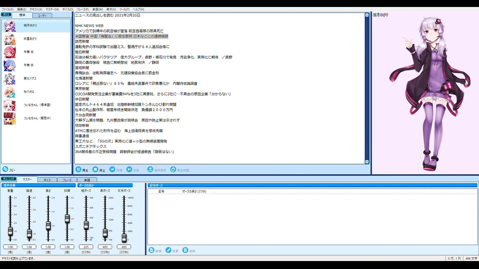Click the 話速 speed slider handle

(29, 234)
